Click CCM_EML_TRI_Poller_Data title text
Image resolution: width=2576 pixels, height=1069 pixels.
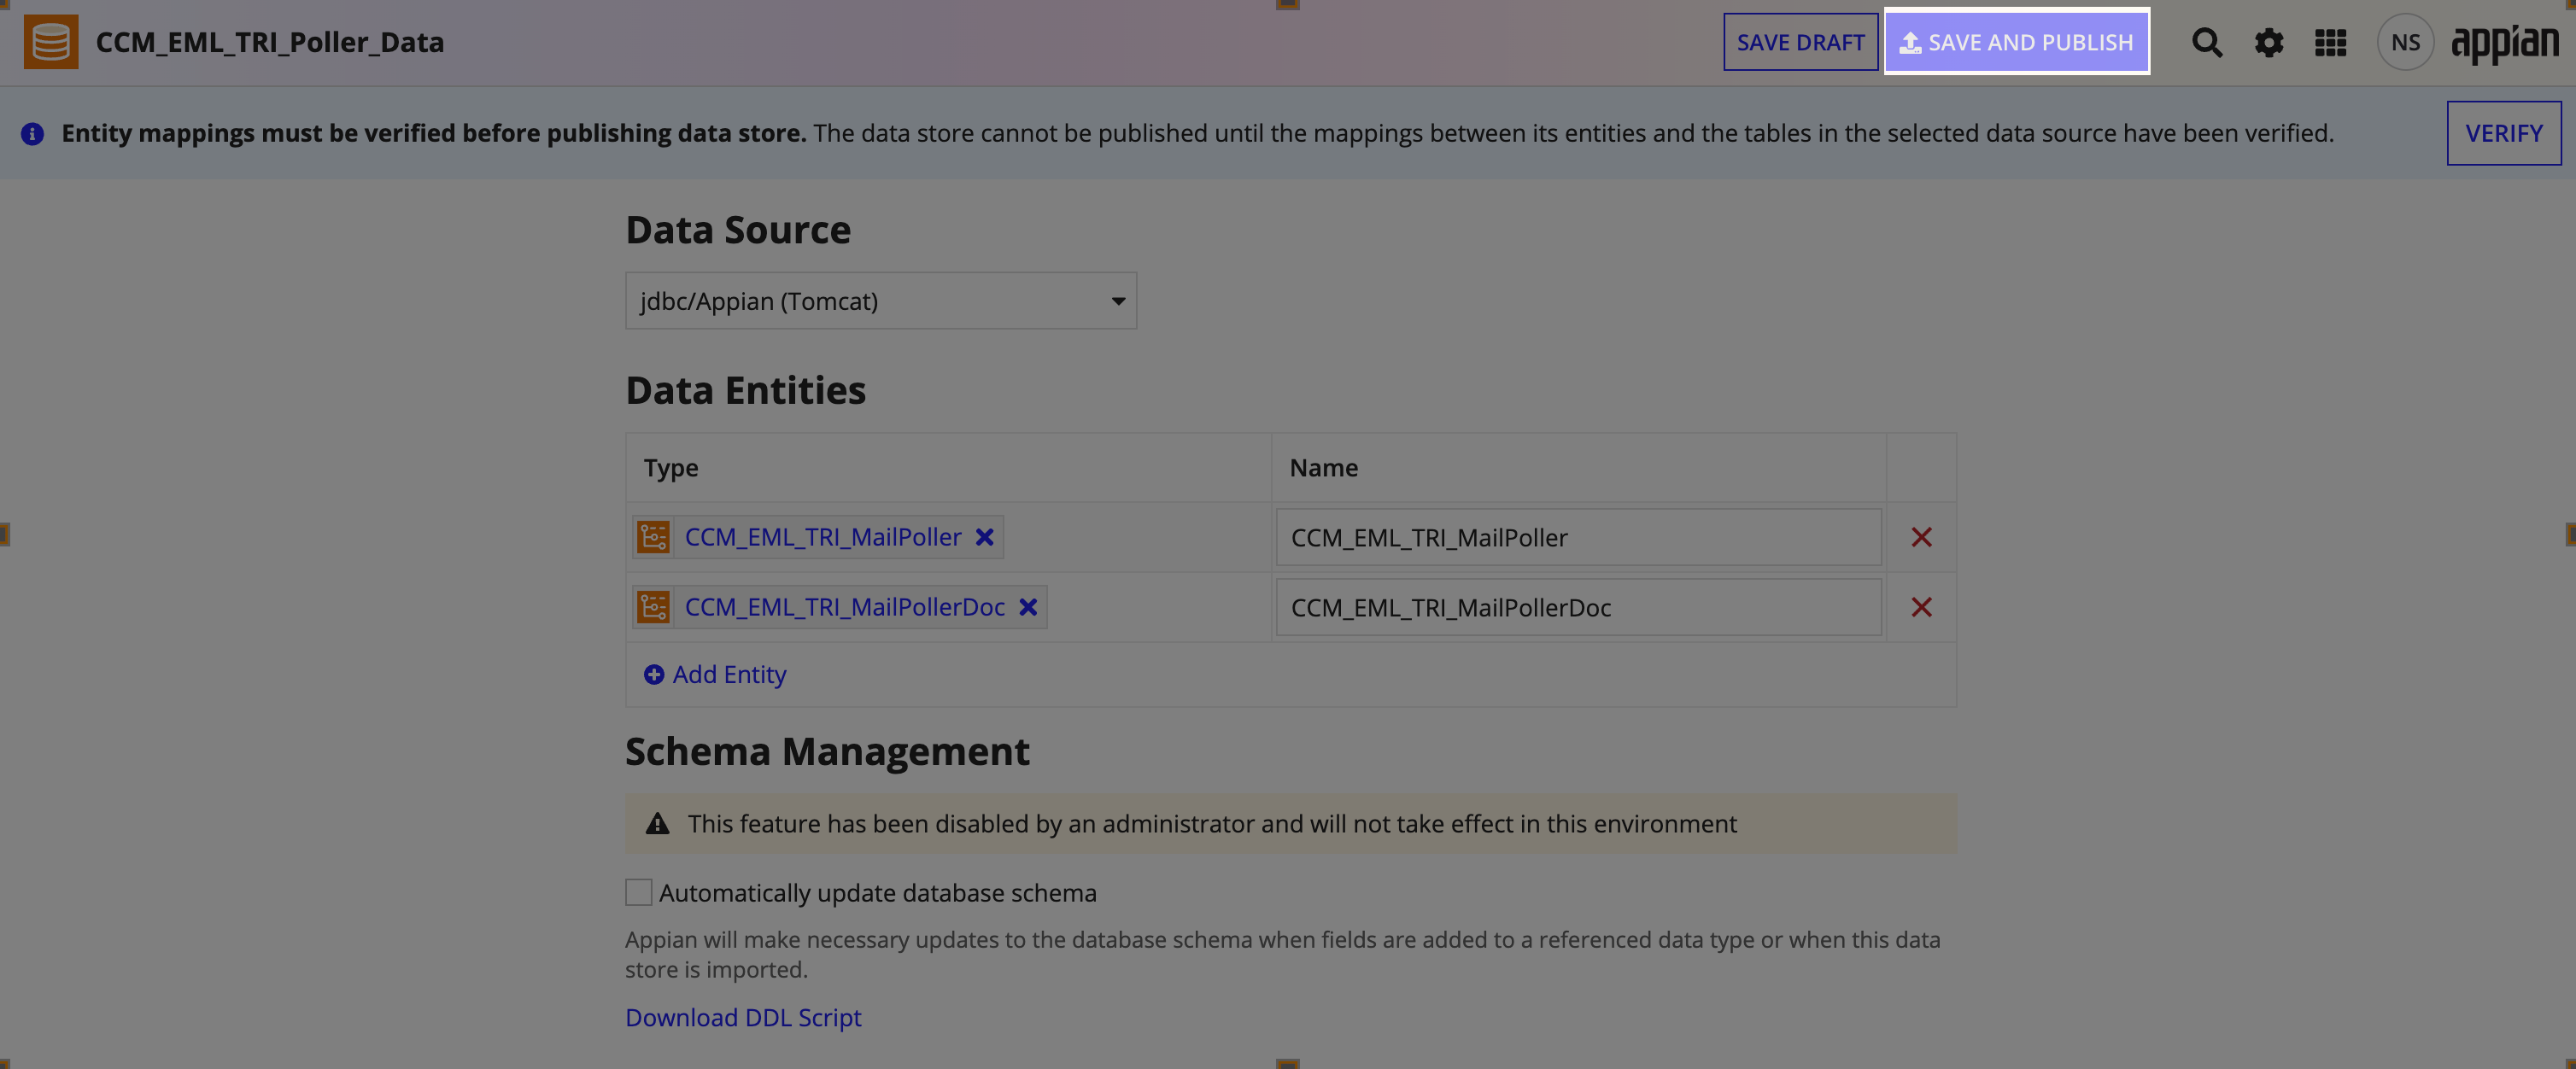point(270,42)
